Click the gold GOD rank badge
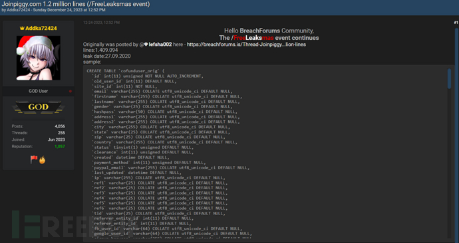The width and height of the screenshot is (459, 243). pyautogui.click(x=39, y=107)
